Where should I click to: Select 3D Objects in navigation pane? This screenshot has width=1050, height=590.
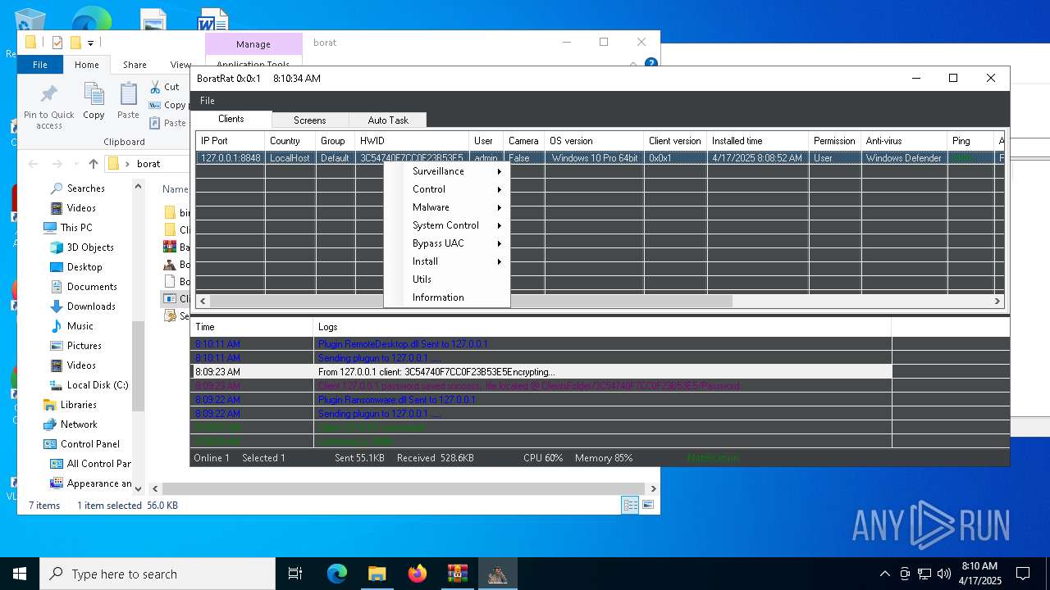point(90,247)
